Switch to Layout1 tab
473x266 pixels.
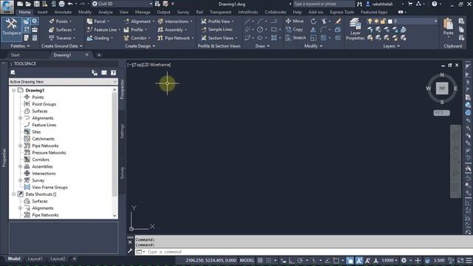(x=35, y=259)
